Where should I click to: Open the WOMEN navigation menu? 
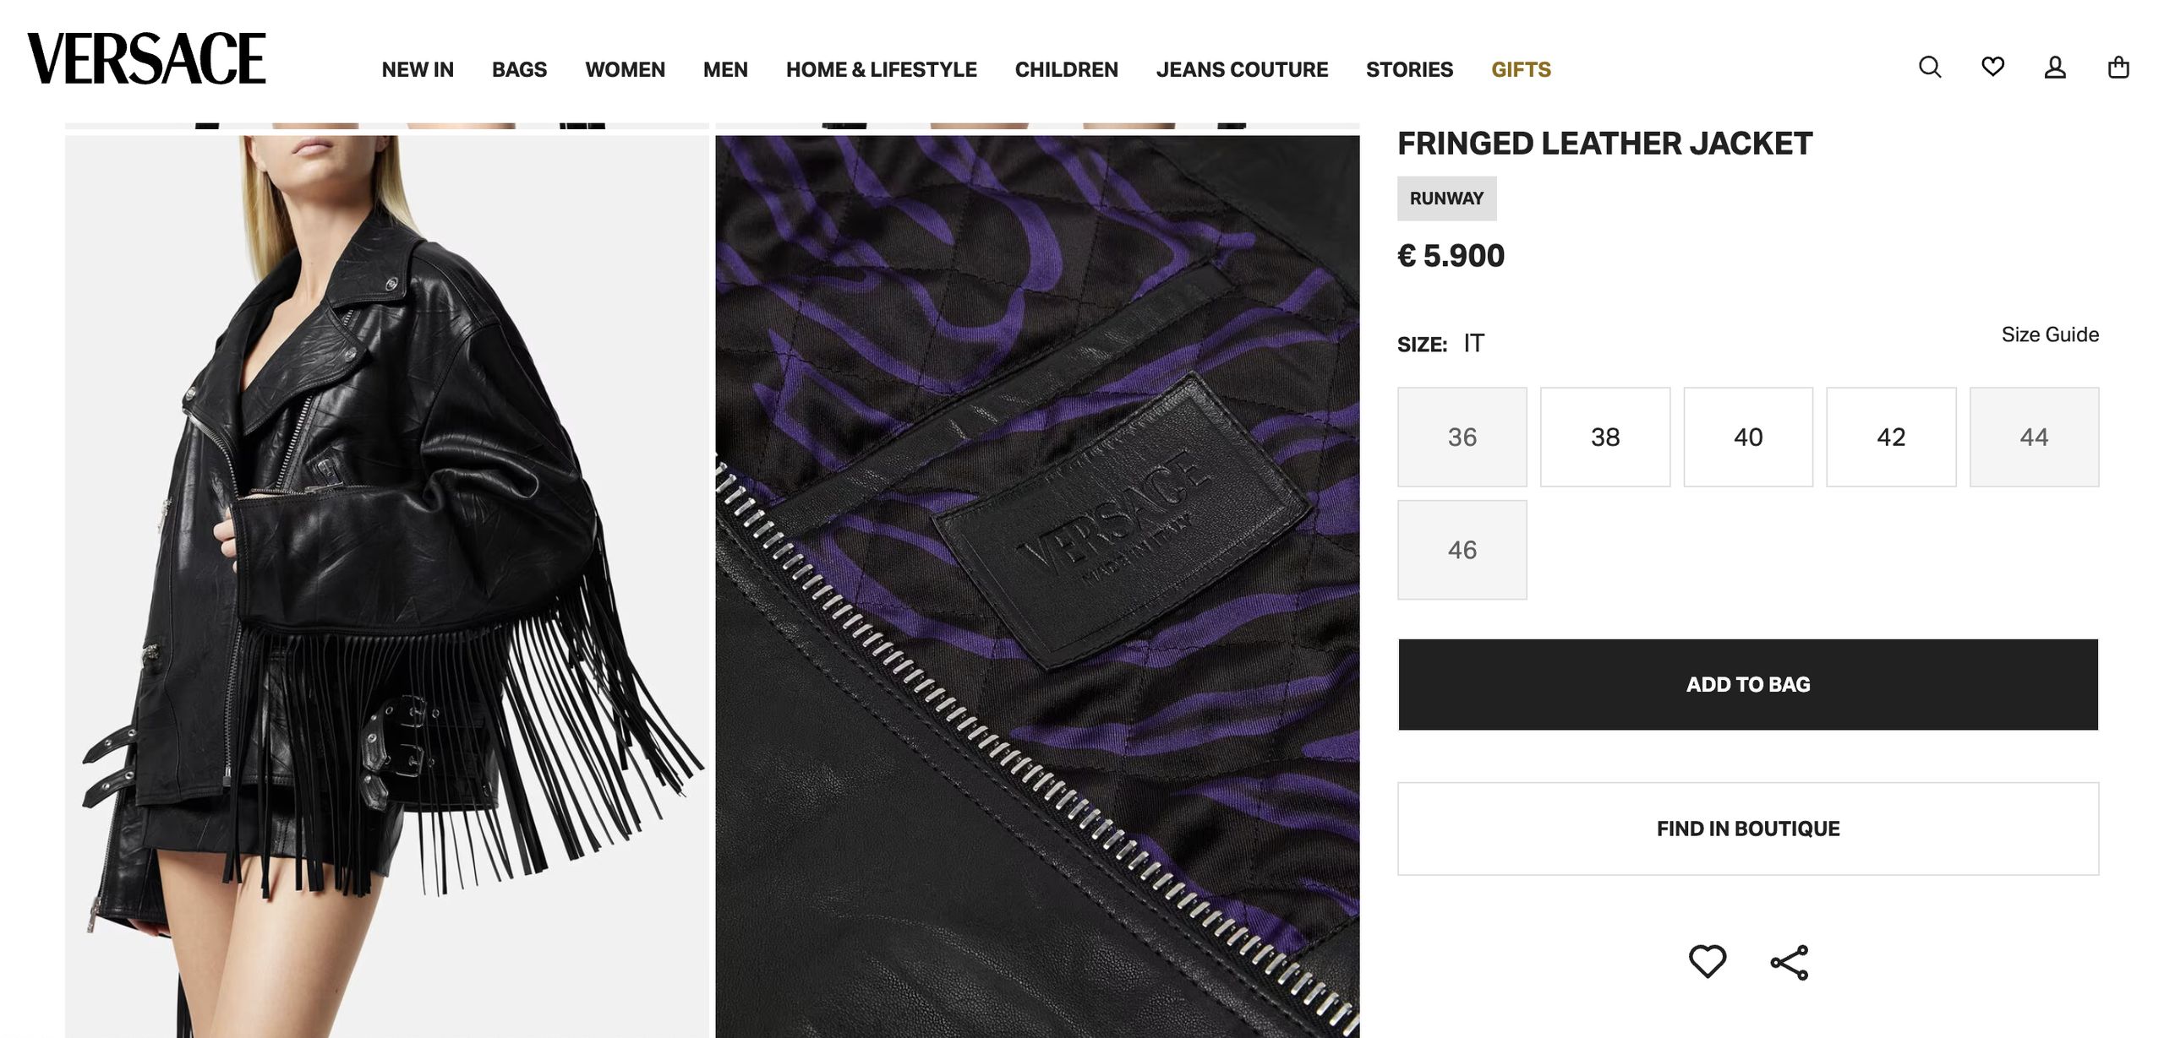tap(625, 69)
